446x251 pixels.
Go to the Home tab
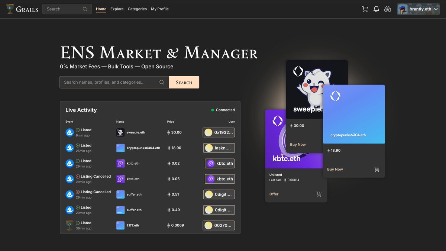[101, 9]
